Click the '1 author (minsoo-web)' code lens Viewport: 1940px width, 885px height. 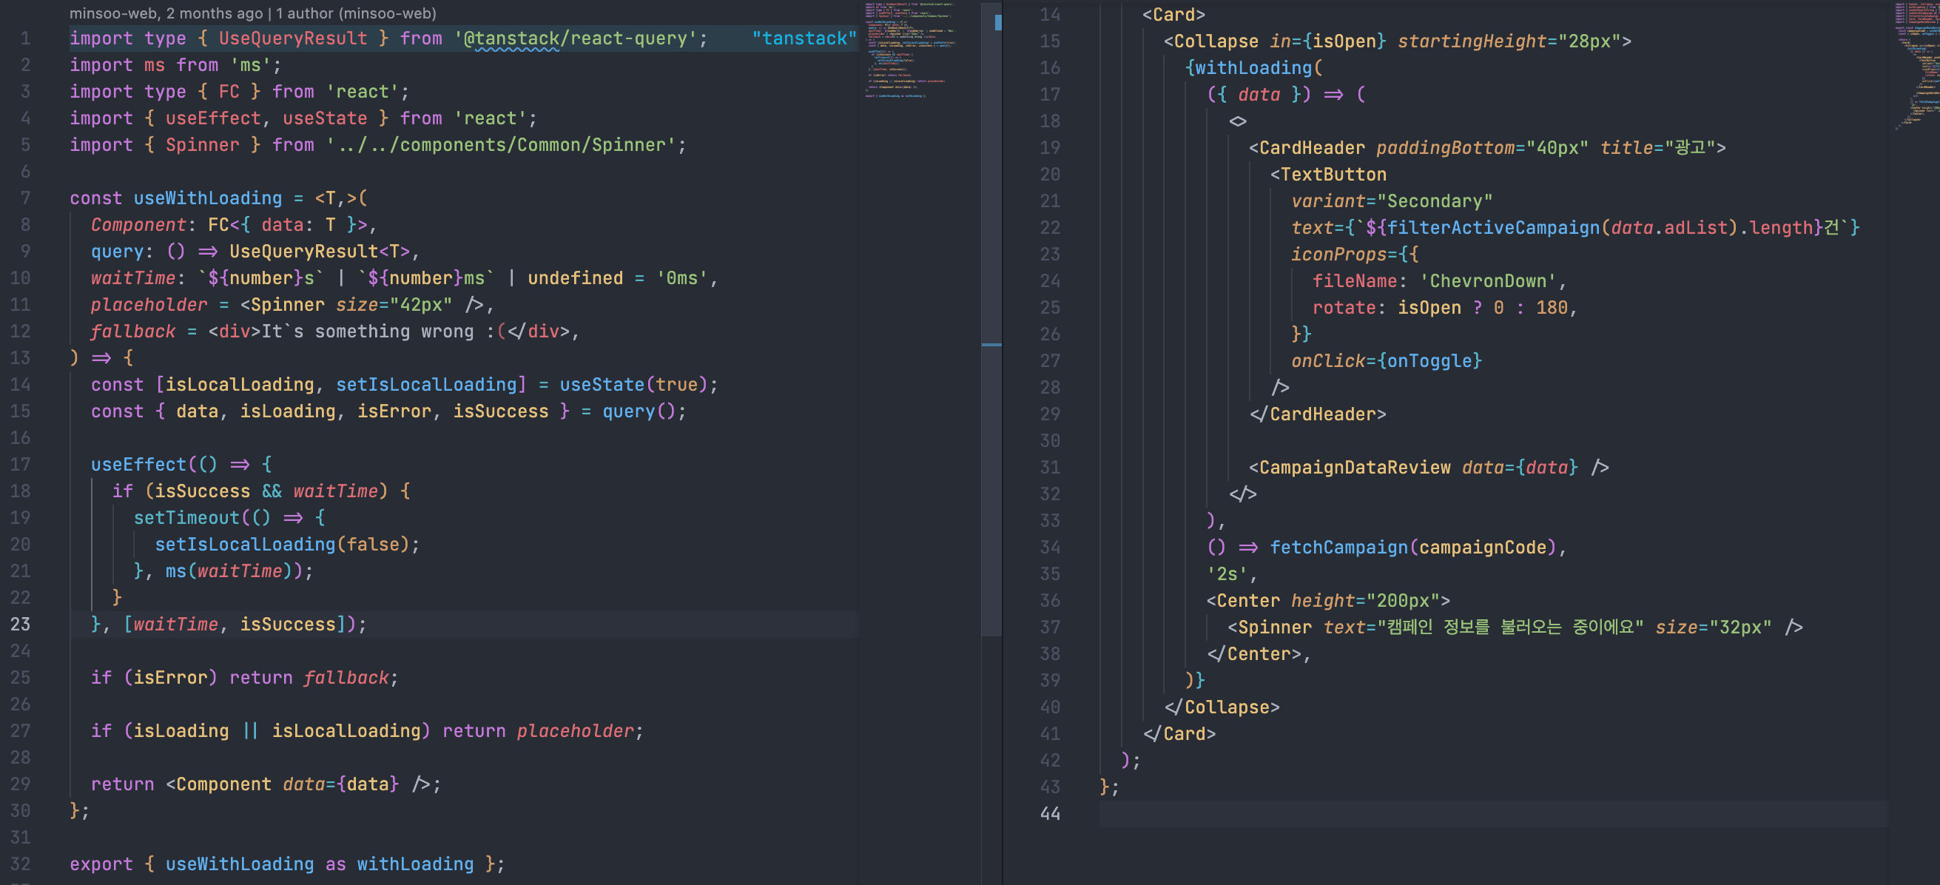(355, 13)
